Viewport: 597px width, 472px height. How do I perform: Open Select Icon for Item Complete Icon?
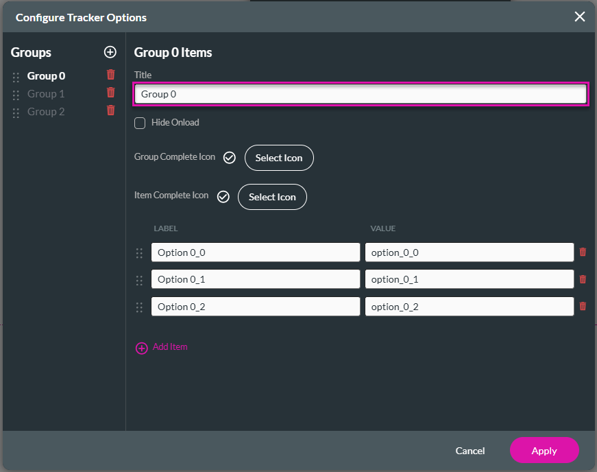pos(272,197)
